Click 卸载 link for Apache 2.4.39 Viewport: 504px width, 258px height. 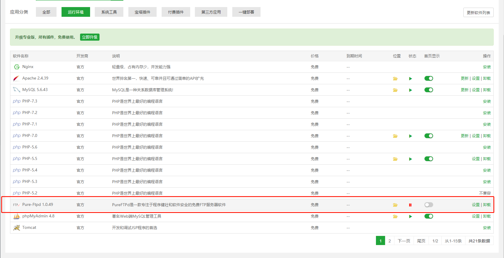click(487, 78)
